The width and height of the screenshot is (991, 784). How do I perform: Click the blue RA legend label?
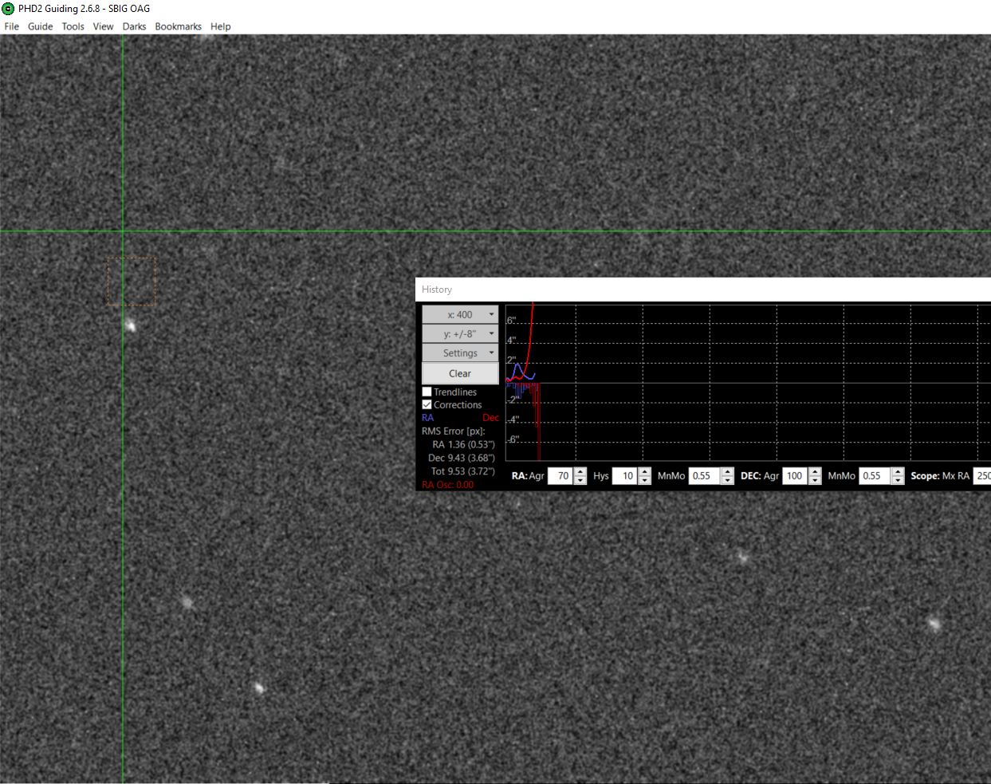pos(427,417)
